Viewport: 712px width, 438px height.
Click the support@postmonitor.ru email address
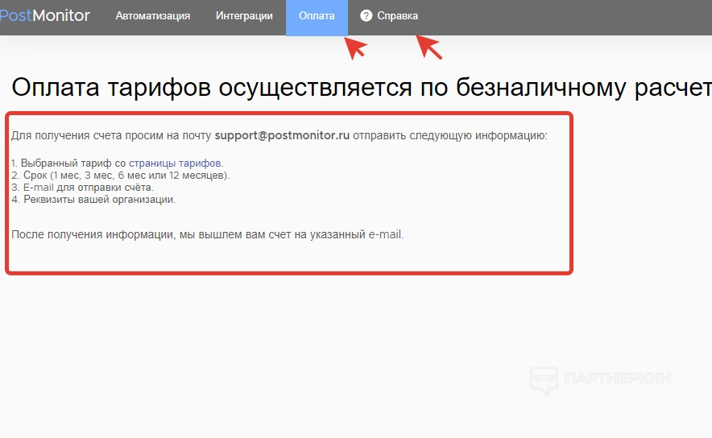pyautogui.click(x=282, y=136)
